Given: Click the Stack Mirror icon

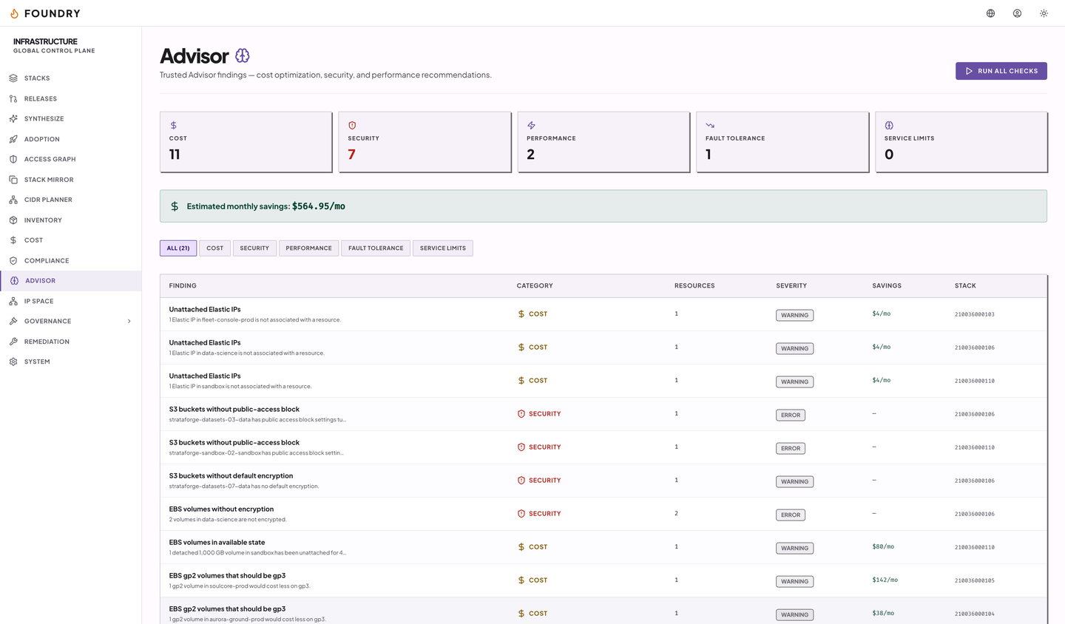Looking at the screenshot, I should pyautogui.click(x=13, y=180).
